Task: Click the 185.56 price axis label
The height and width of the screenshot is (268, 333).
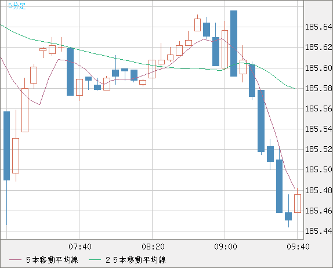Action: point(318,108)
